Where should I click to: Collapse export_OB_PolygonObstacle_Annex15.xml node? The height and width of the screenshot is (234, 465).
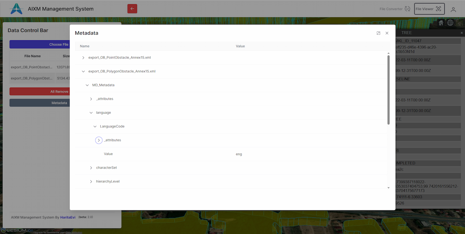(83, 71)
